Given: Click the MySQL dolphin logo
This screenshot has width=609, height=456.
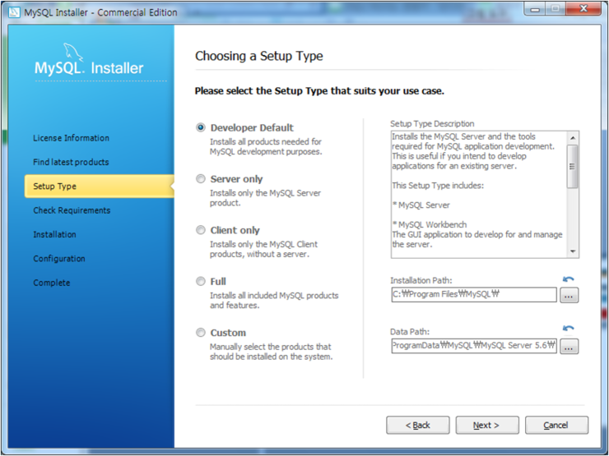Looking at the screenshot, I should click(73, 52).
